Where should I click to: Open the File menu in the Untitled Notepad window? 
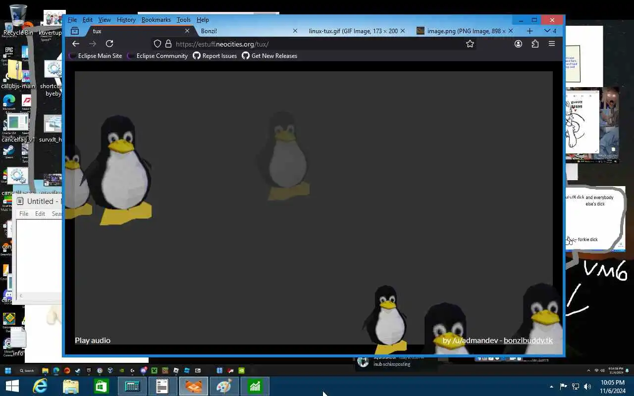[x=24, y=214]
